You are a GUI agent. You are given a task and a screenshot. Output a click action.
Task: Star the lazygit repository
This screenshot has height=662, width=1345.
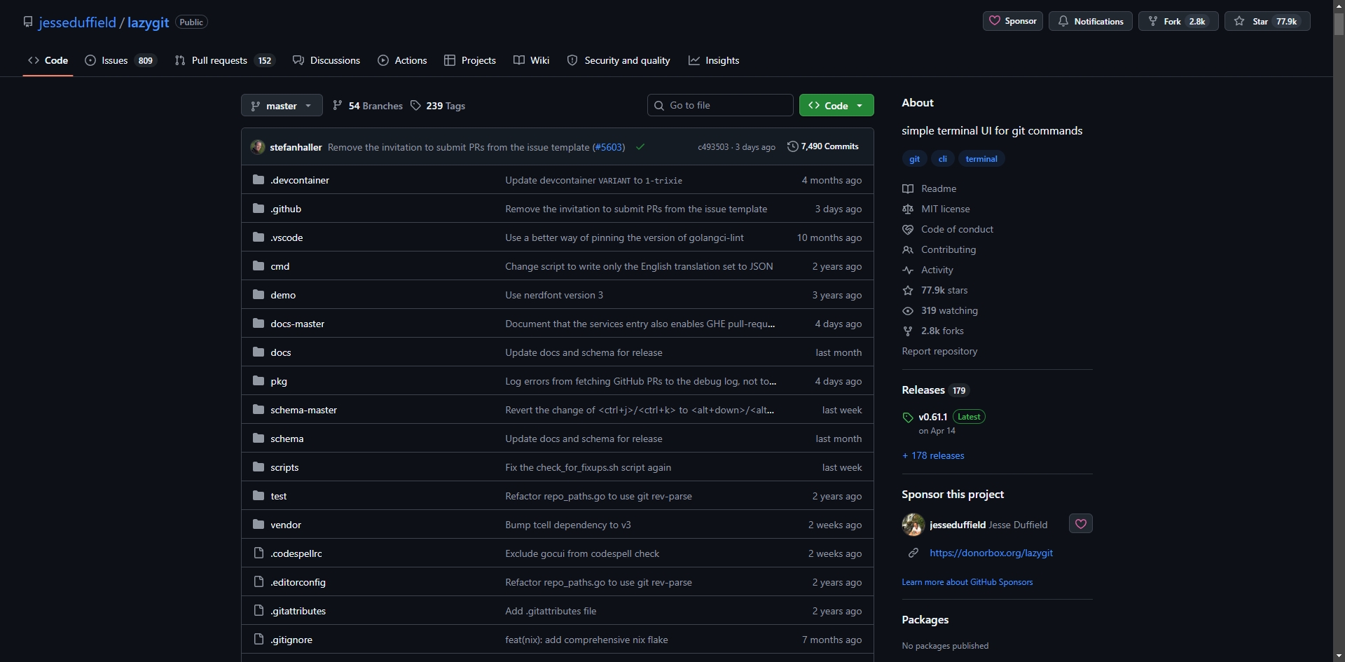click(x=1267, y=22)
